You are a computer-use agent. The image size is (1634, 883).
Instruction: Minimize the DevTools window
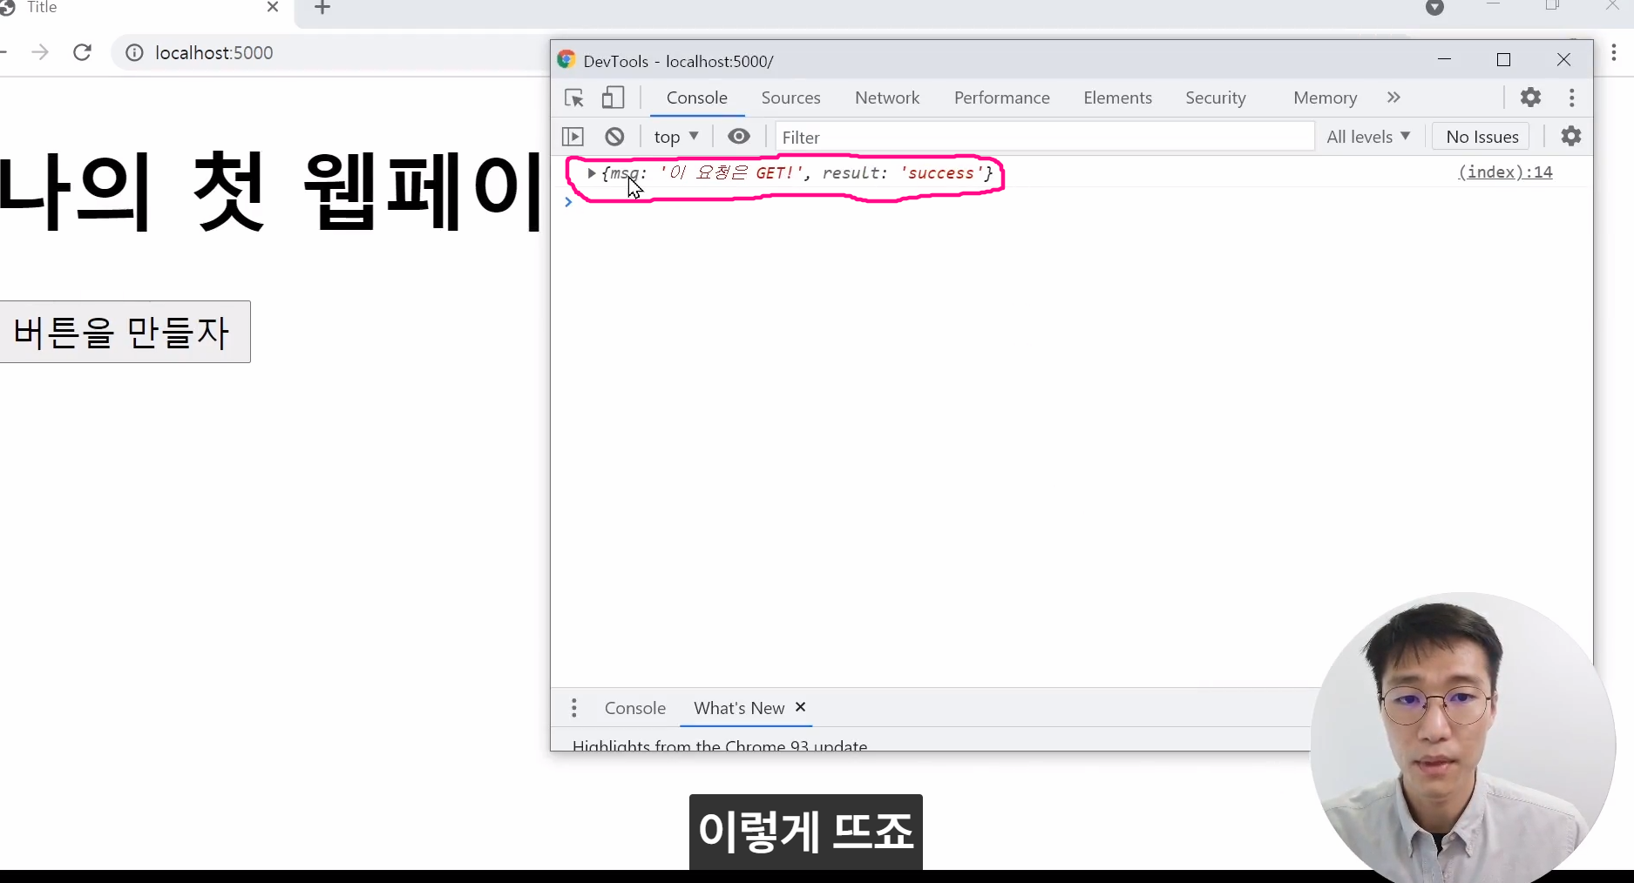[x=1444, y=59]
